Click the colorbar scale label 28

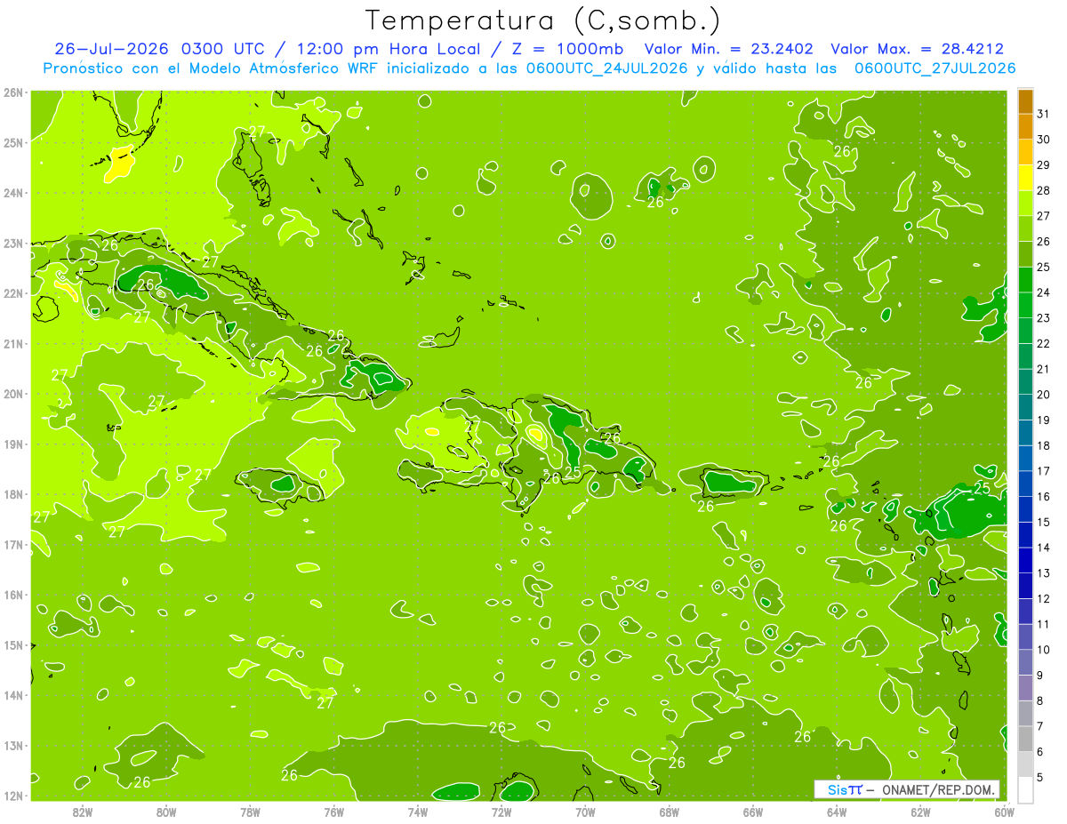click(x=1044, y=191)
